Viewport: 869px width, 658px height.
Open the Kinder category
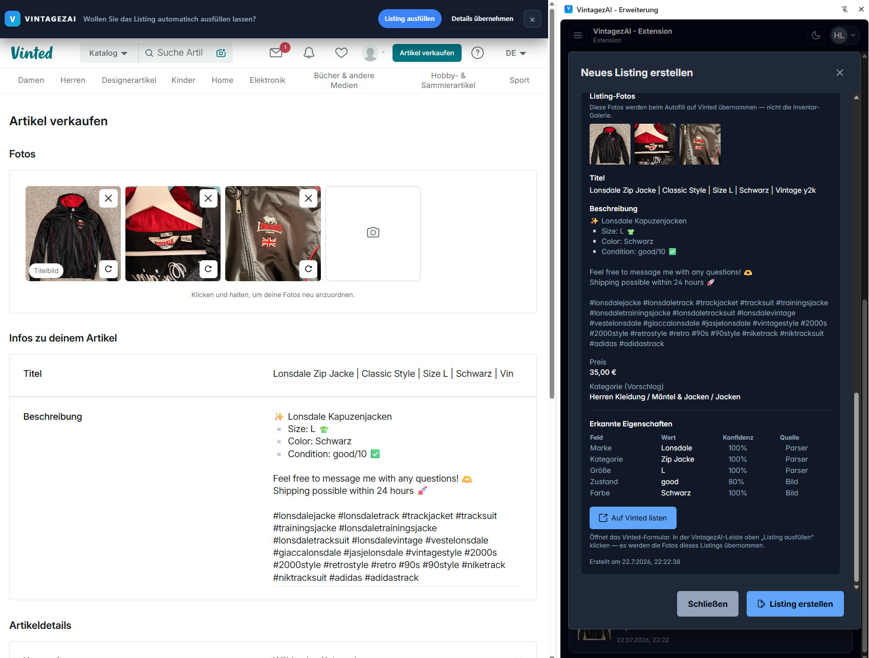click(183, 80)
